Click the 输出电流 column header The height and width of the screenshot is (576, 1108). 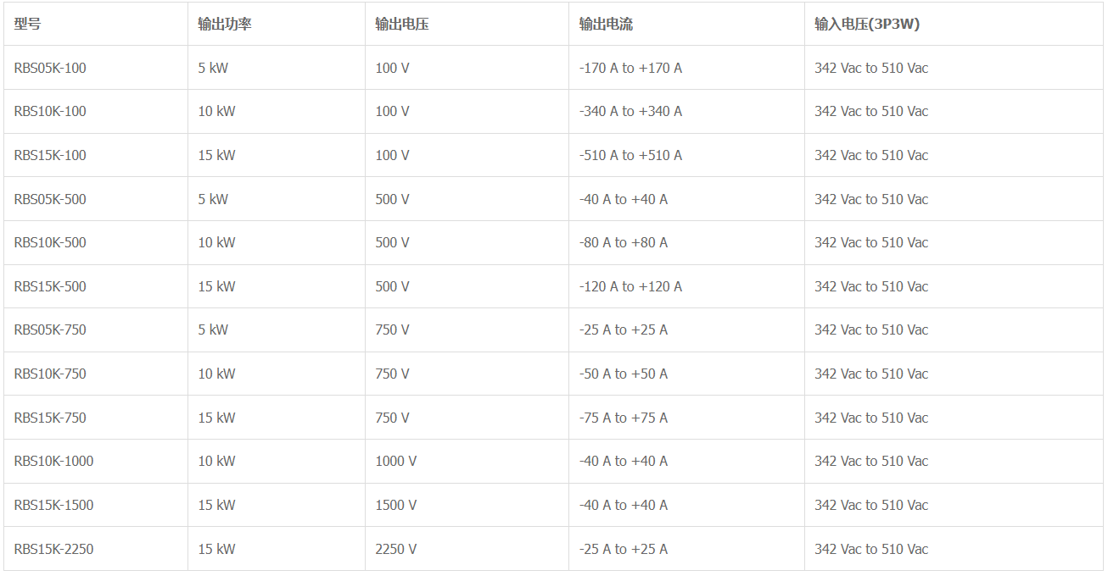606,24
